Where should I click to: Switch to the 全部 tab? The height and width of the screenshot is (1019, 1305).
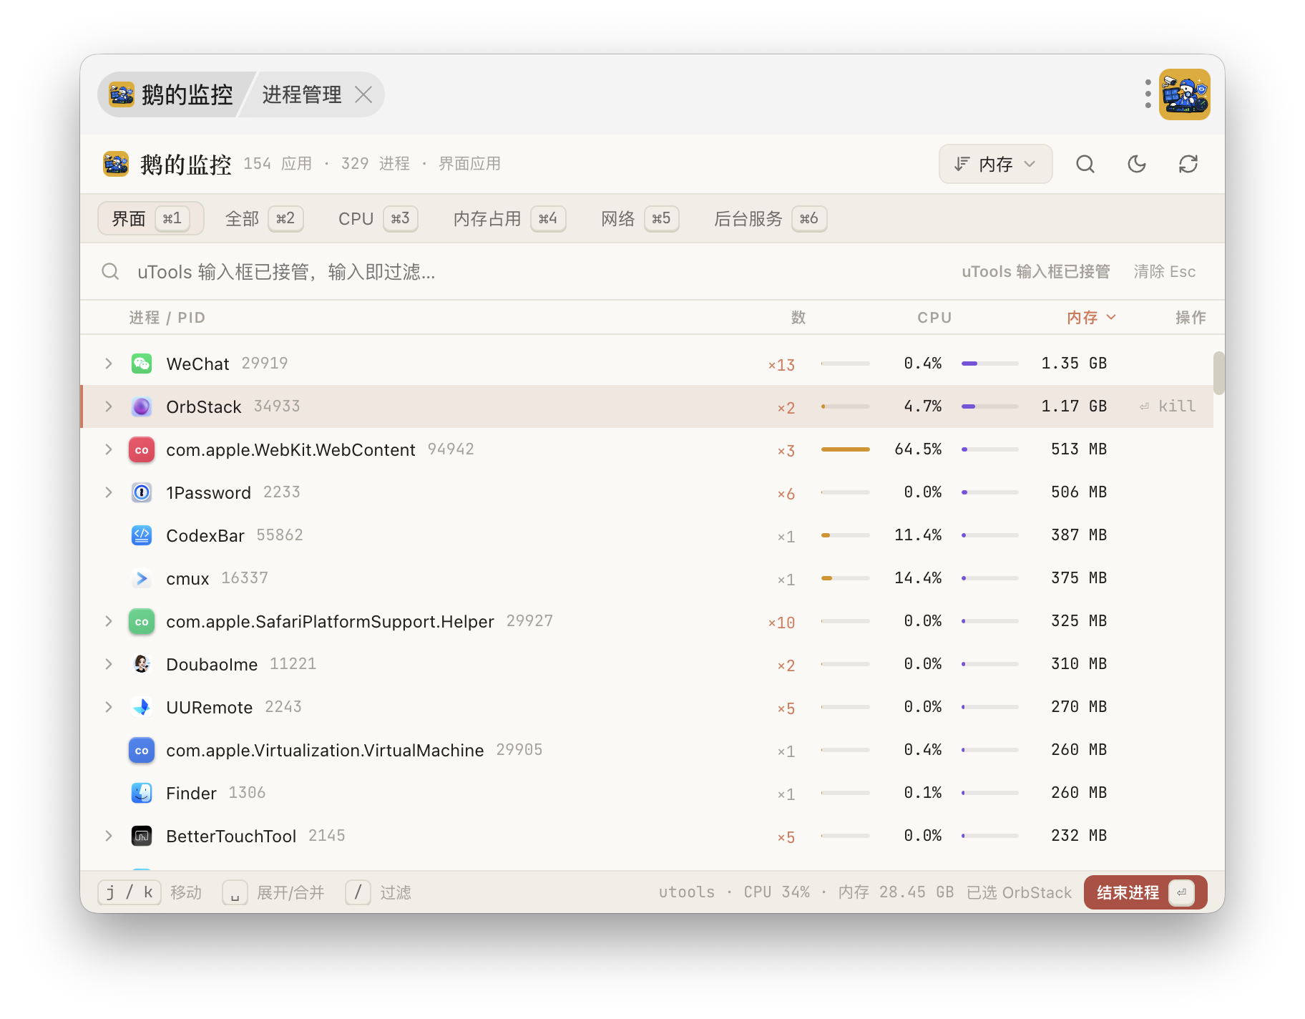(x=264, y=218)
